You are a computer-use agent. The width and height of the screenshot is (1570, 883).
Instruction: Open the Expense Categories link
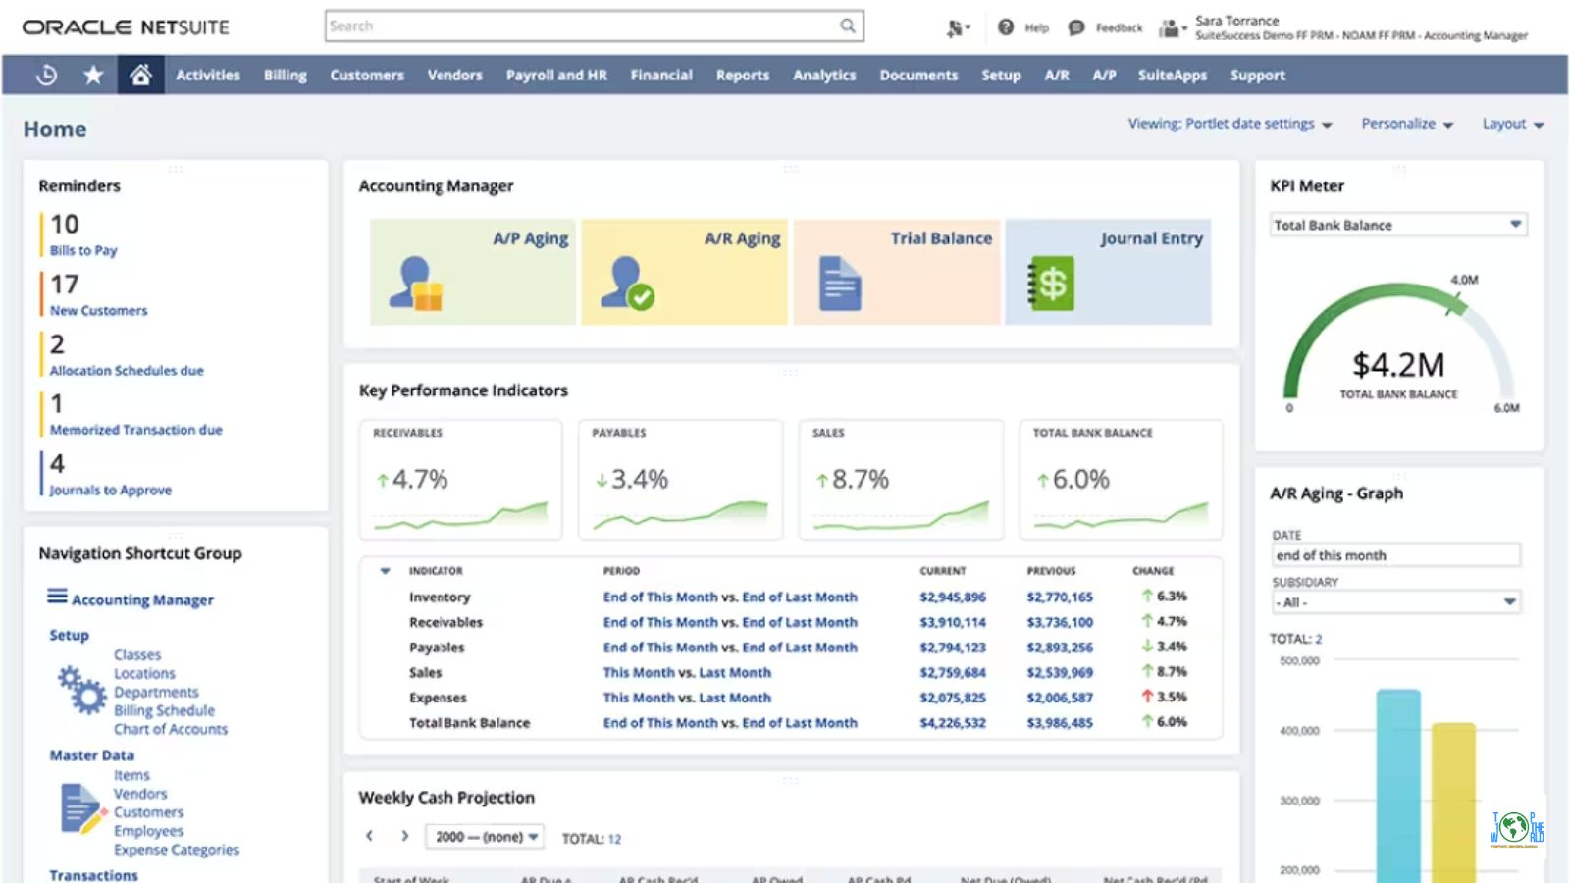point(177,850)
